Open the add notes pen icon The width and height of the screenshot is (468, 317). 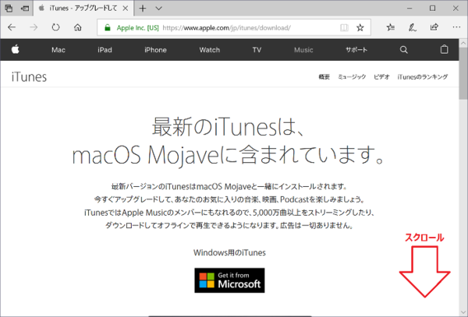412,28
